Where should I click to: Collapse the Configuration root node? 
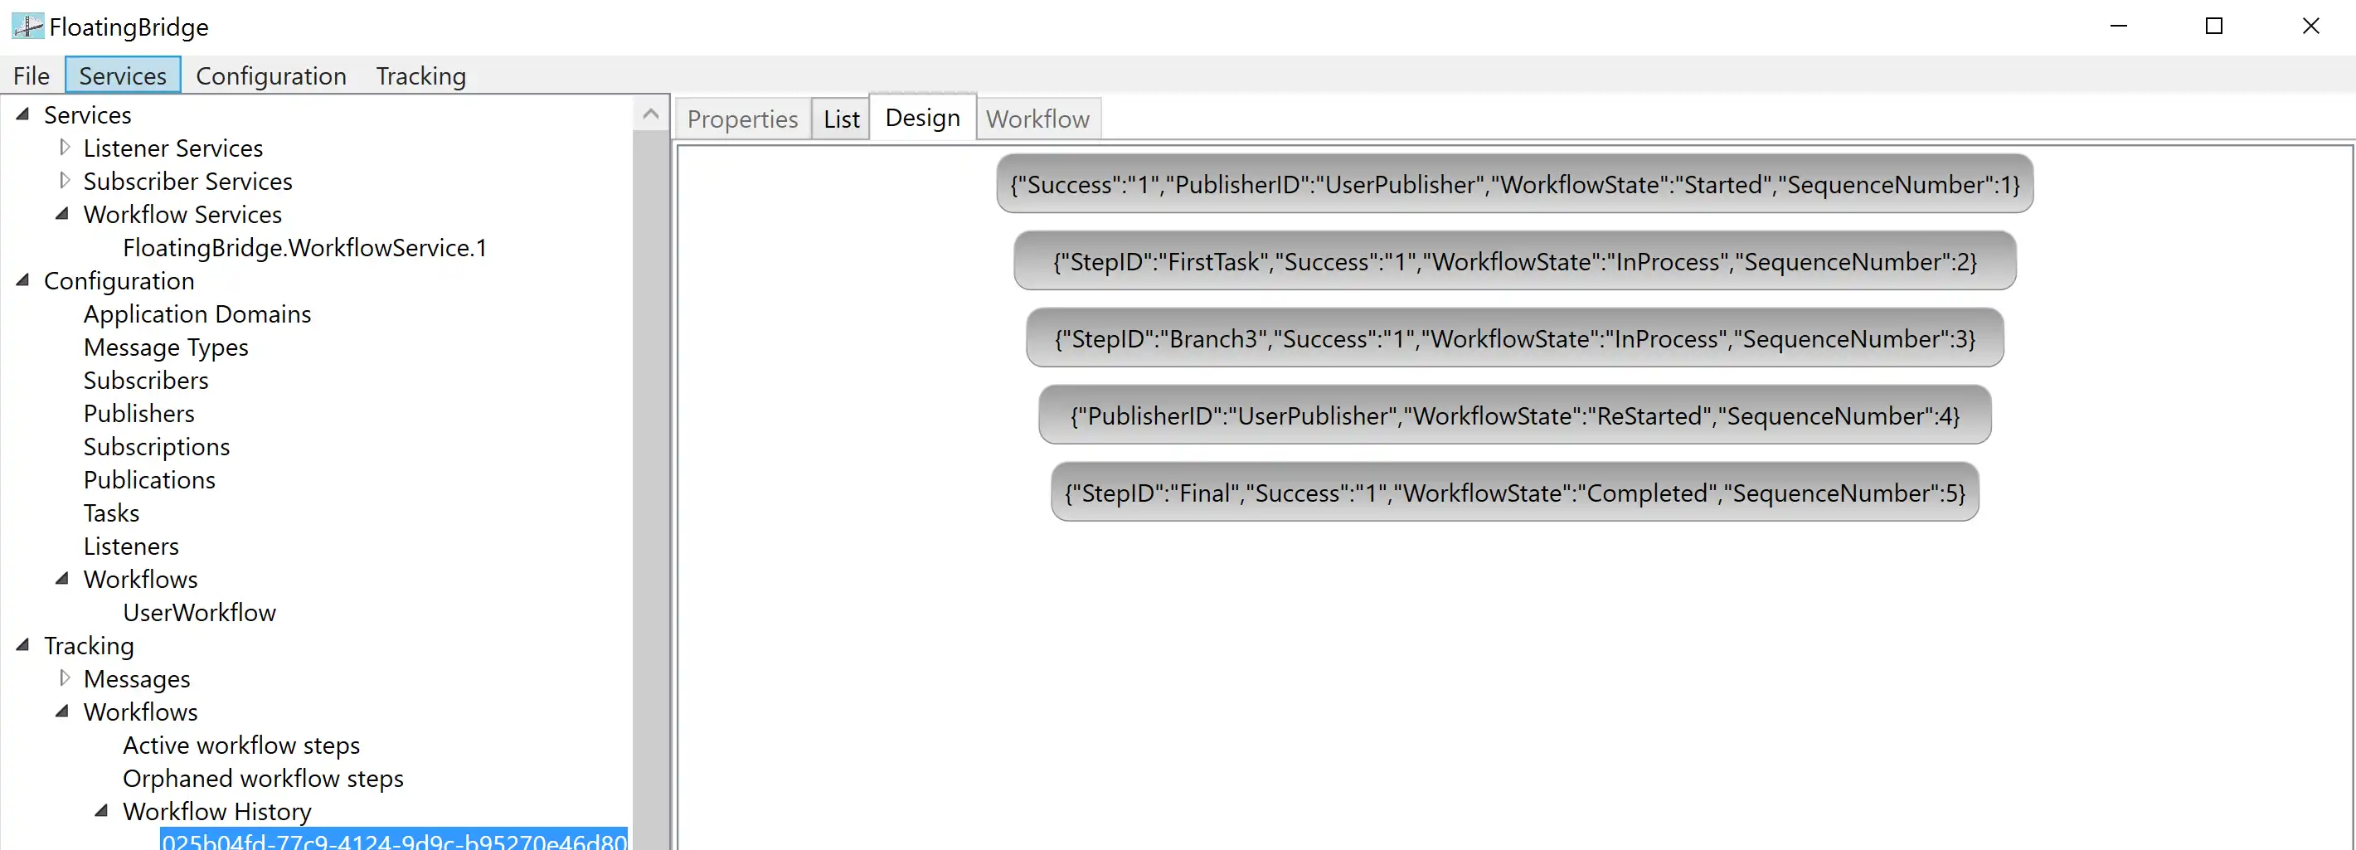pyautogui.click(x=24, y=280)
